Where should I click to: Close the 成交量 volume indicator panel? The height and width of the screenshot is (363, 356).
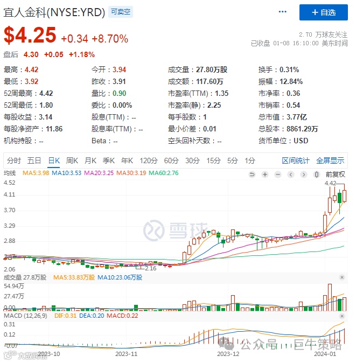(x=342, y=277)
